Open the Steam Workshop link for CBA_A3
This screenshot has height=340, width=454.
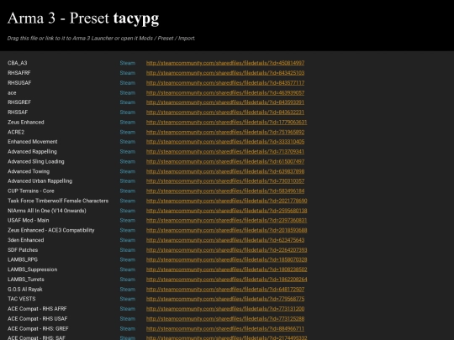225,63
